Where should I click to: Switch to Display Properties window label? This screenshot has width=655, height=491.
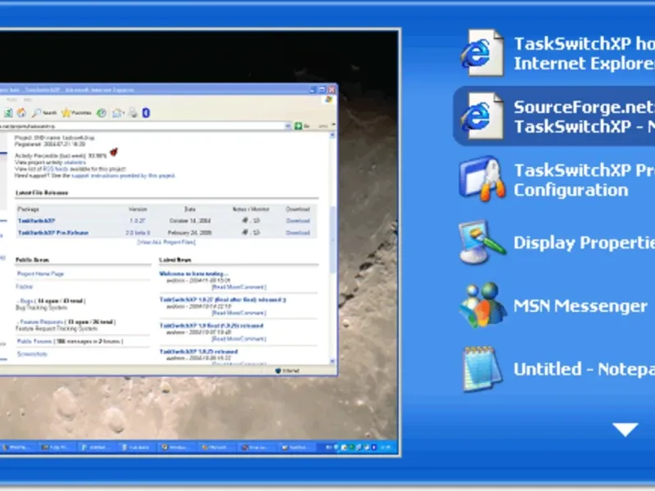[x=584, y=242]
